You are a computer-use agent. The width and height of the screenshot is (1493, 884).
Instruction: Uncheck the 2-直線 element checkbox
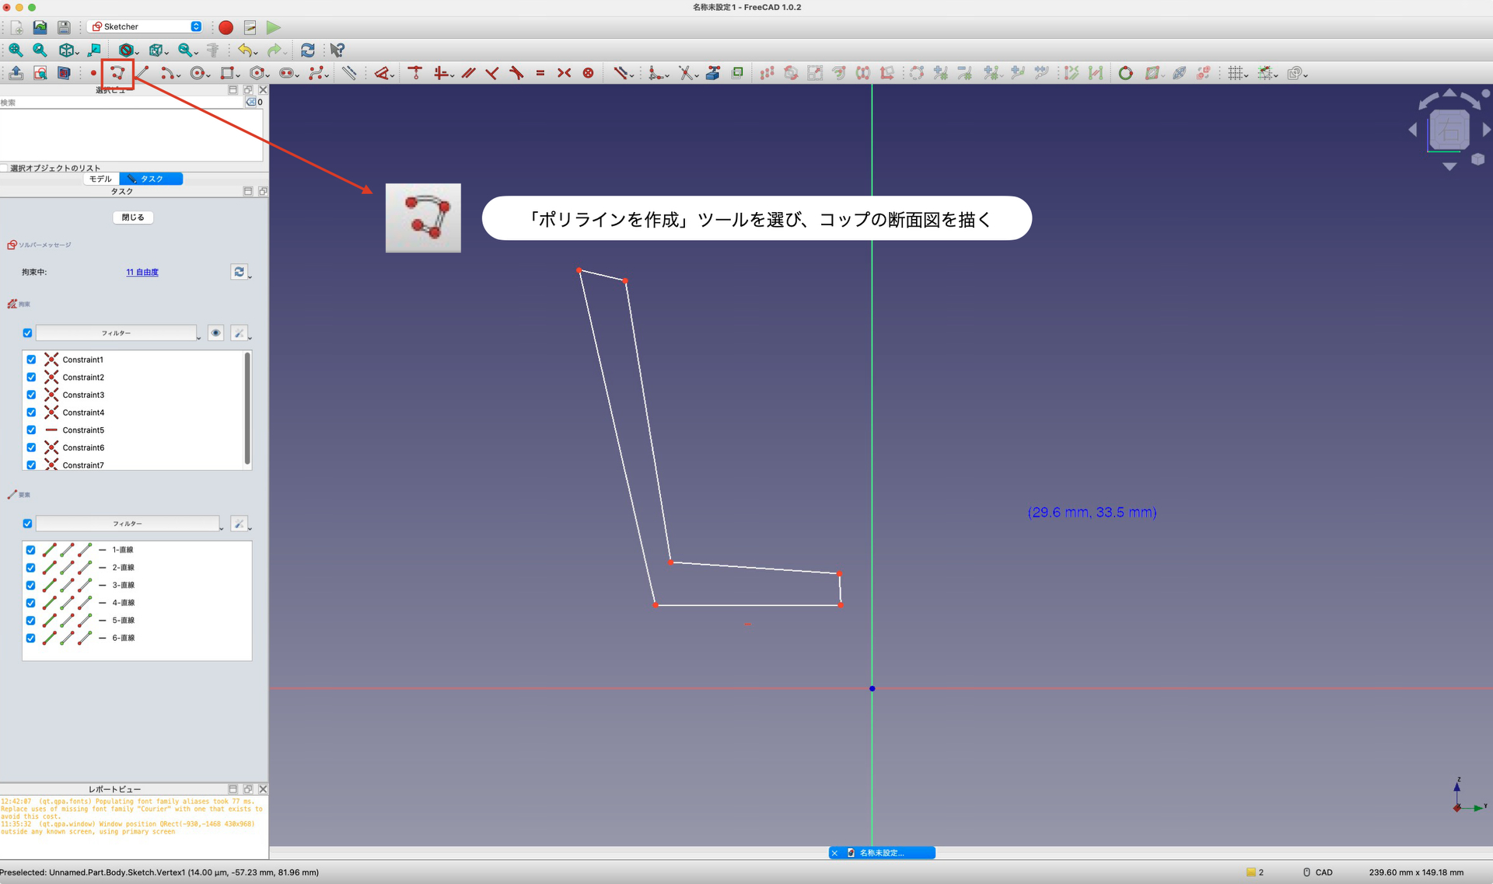tap(30, 567)
